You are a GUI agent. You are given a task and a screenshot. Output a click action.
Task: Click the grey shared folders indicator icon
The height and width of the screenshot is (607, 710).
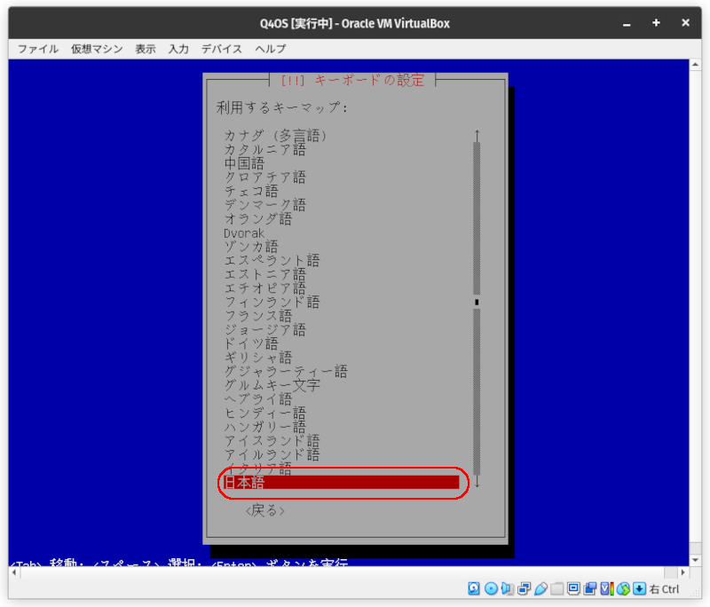coord(557,588)
